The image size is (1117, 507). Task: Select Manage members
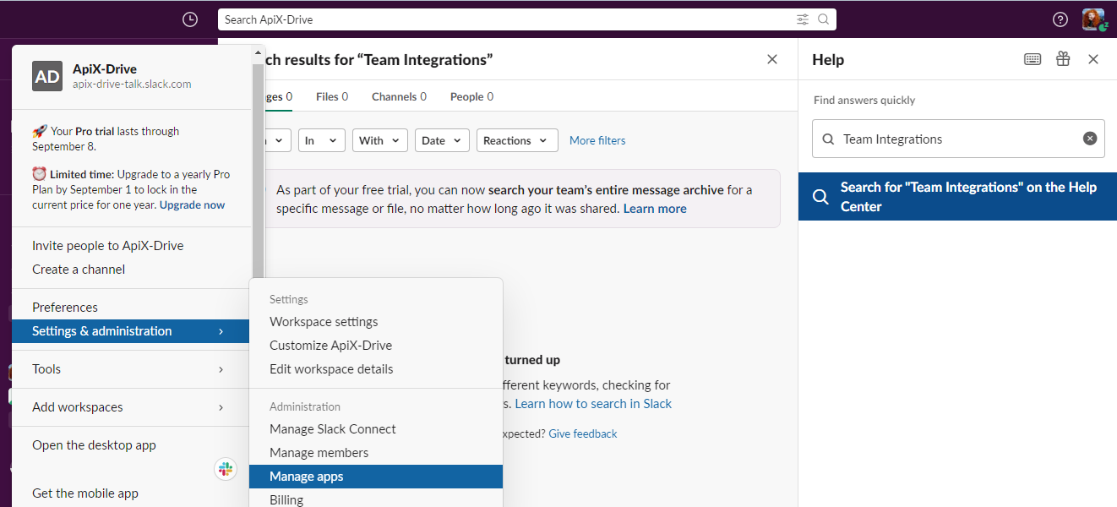[376, 453]
